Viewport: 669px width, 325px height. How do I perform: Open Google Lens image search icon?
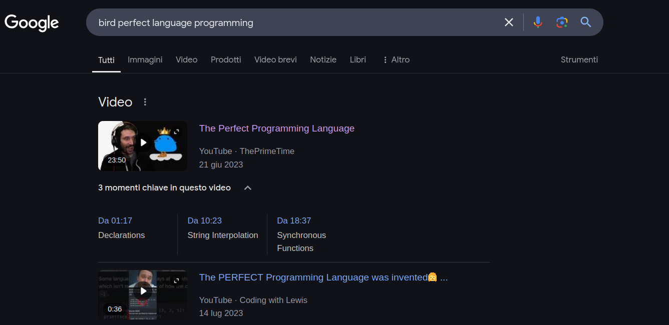(x=562, y=22)
